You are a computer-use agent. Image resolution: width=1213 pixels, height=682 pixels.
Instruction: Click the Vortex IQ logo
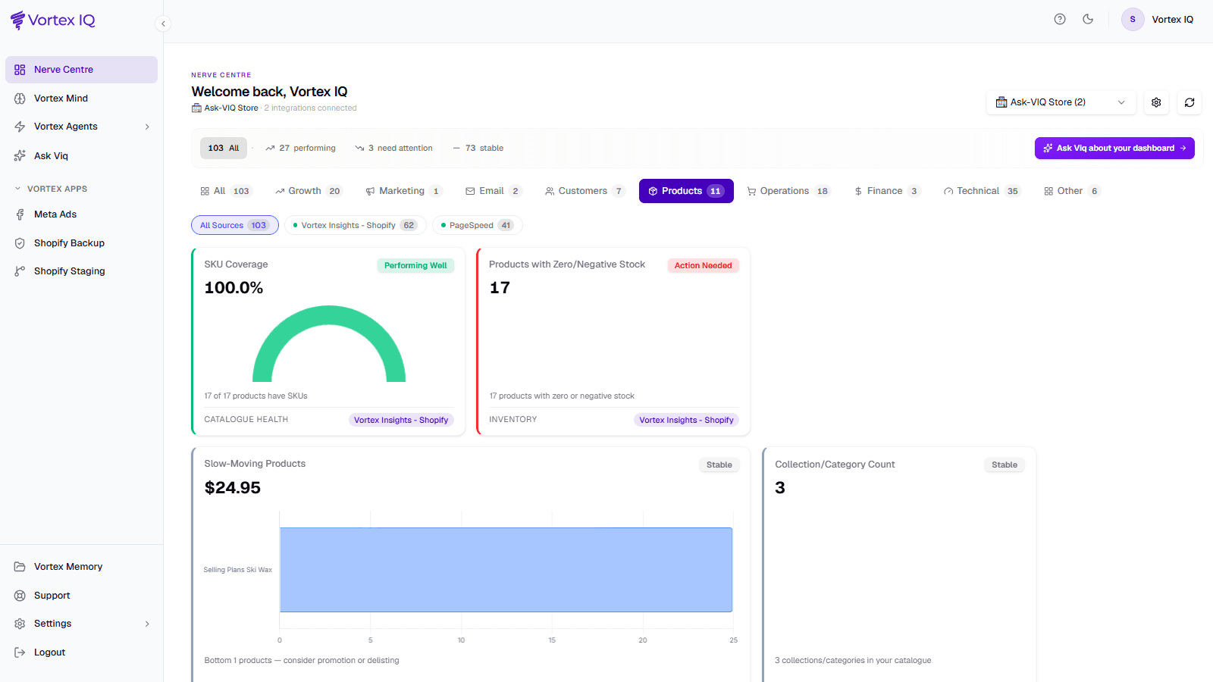pyautogui.click(x=53, y=20)
